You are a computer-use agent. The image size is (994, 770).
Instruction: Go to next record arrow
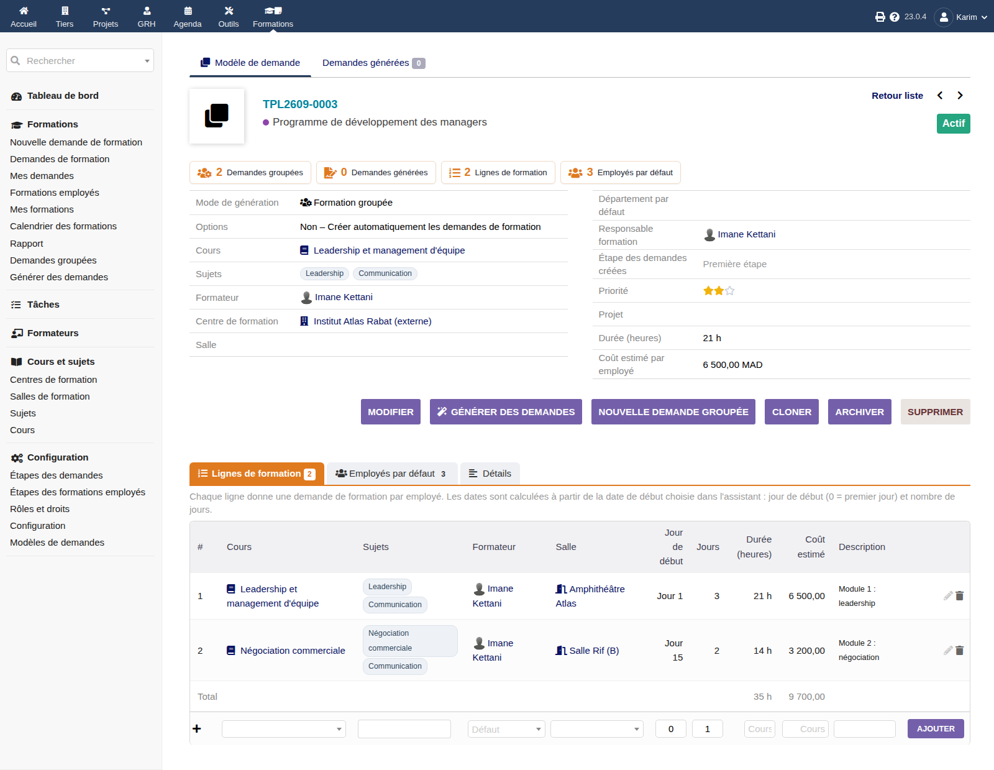[x=960, y=96]
